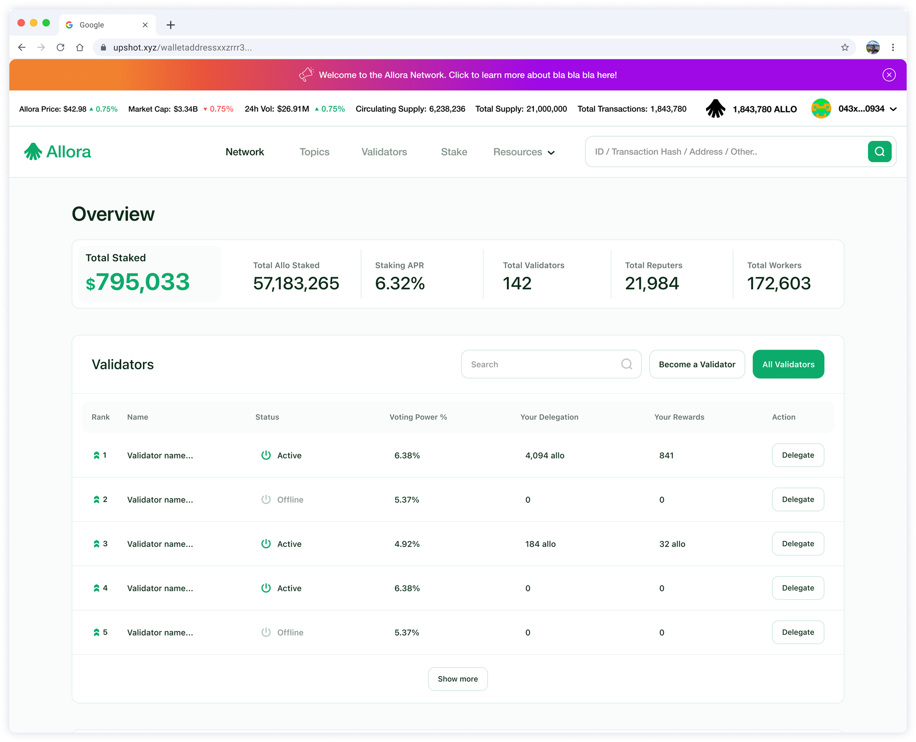Click the black ALLO token icon

(x=715, y=108)
